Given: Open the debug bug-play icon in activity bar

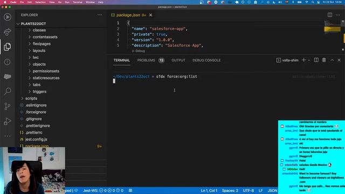Looking at the screenshot, I should [x=7, y=121].
